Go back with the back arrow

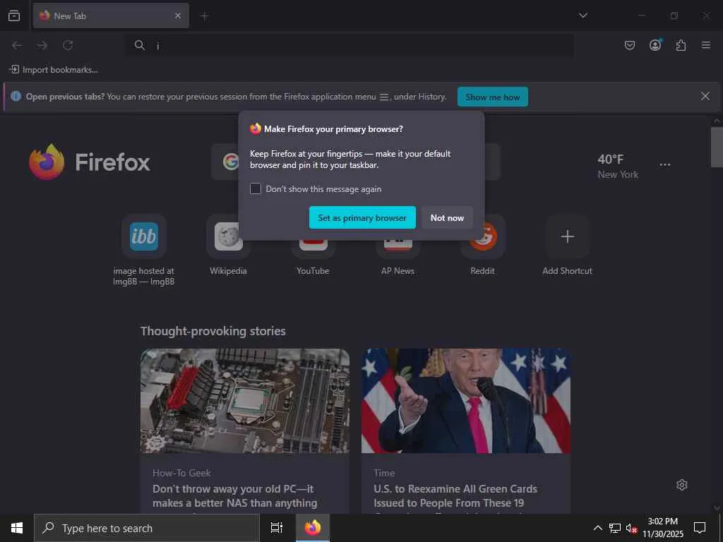click(x=17, y=45)
